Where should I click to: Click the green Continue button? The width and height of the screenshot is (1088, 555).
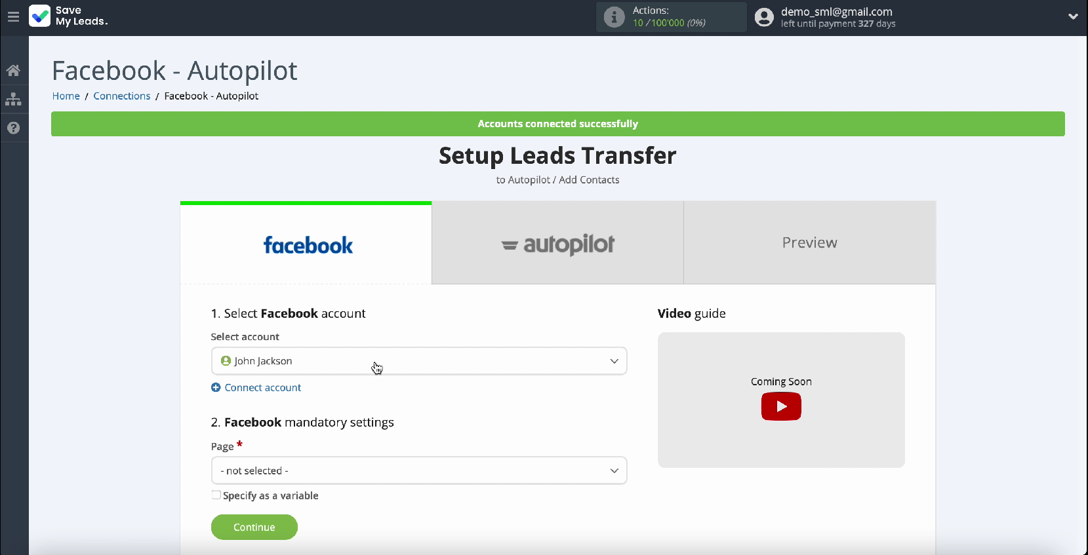[x=254, y=527]
